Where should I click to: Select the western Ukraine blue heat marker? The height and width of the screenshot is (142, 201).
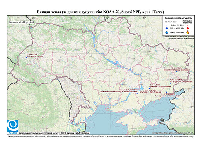tap(27, 58)
